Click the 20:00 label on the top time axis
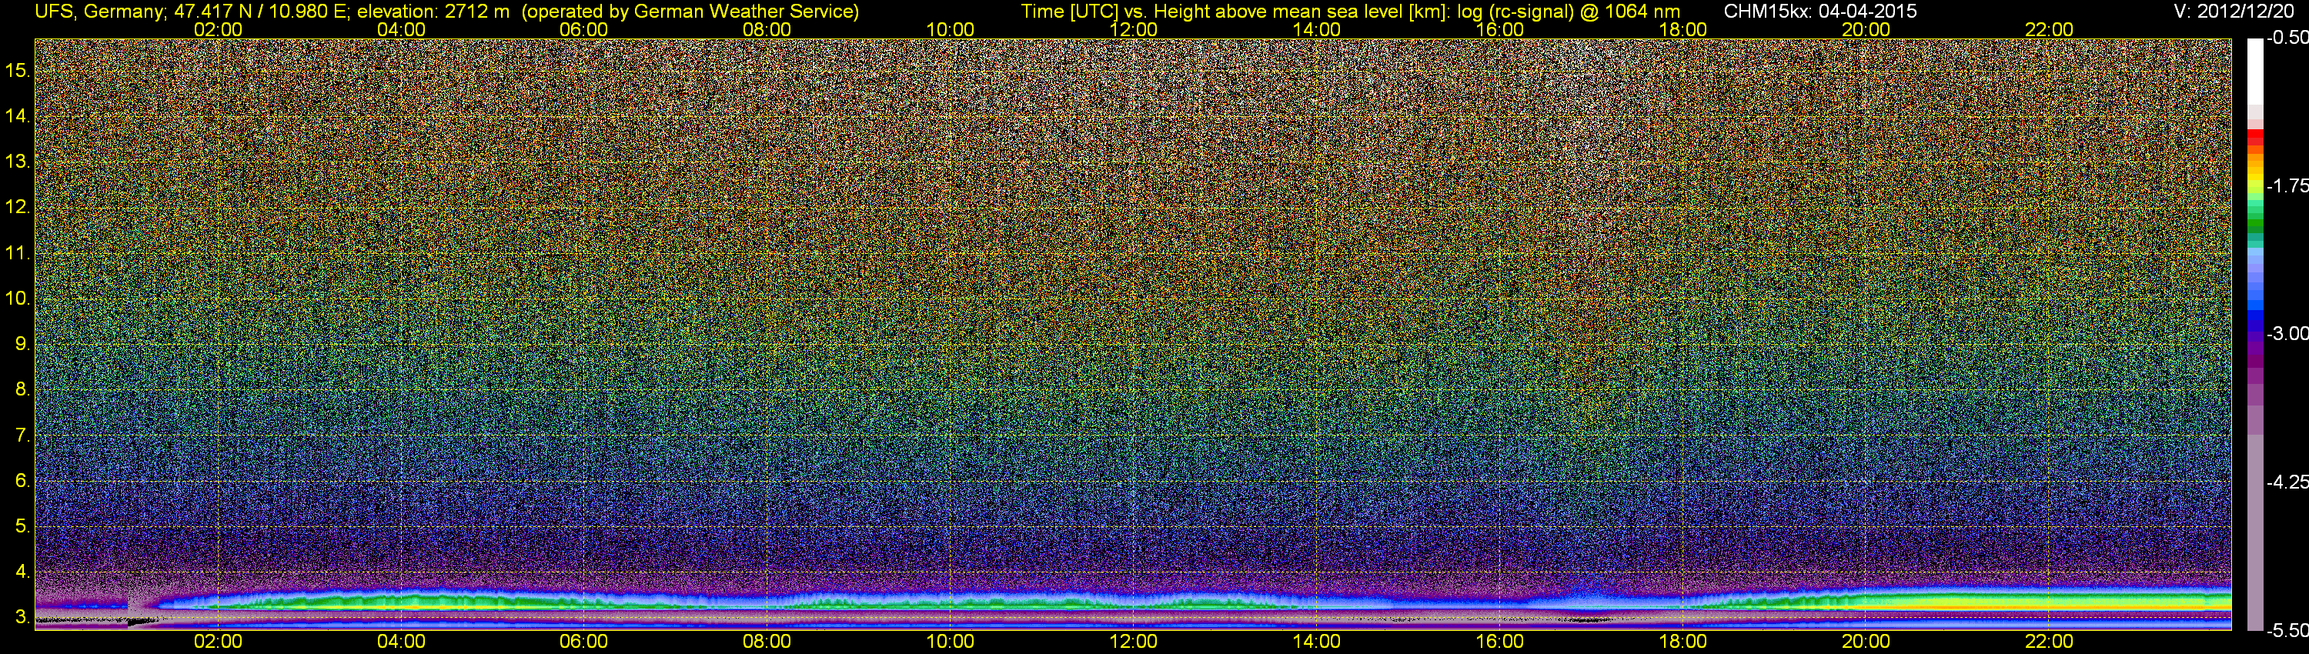 tap(1866, 29)
